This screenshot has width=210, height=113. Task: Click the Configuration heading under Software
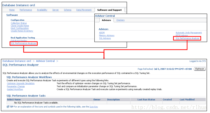click(18, 20)
